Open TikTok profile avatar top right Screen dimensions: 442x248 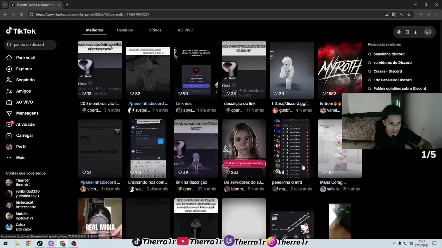point(428,32)
